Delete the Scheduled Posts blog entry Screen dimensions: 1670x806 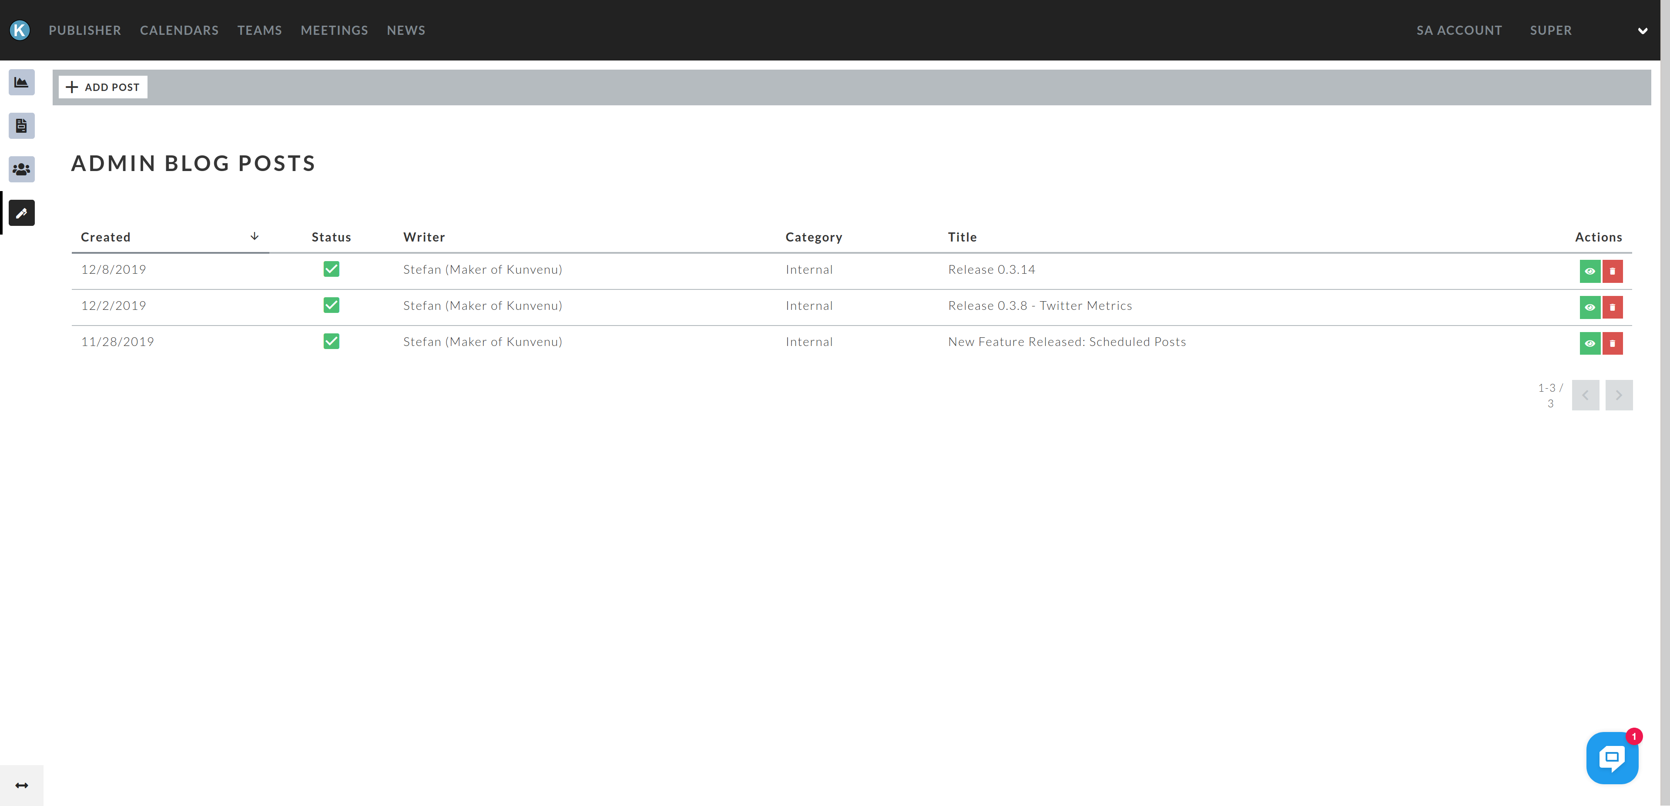click(x=1612, y=343)
